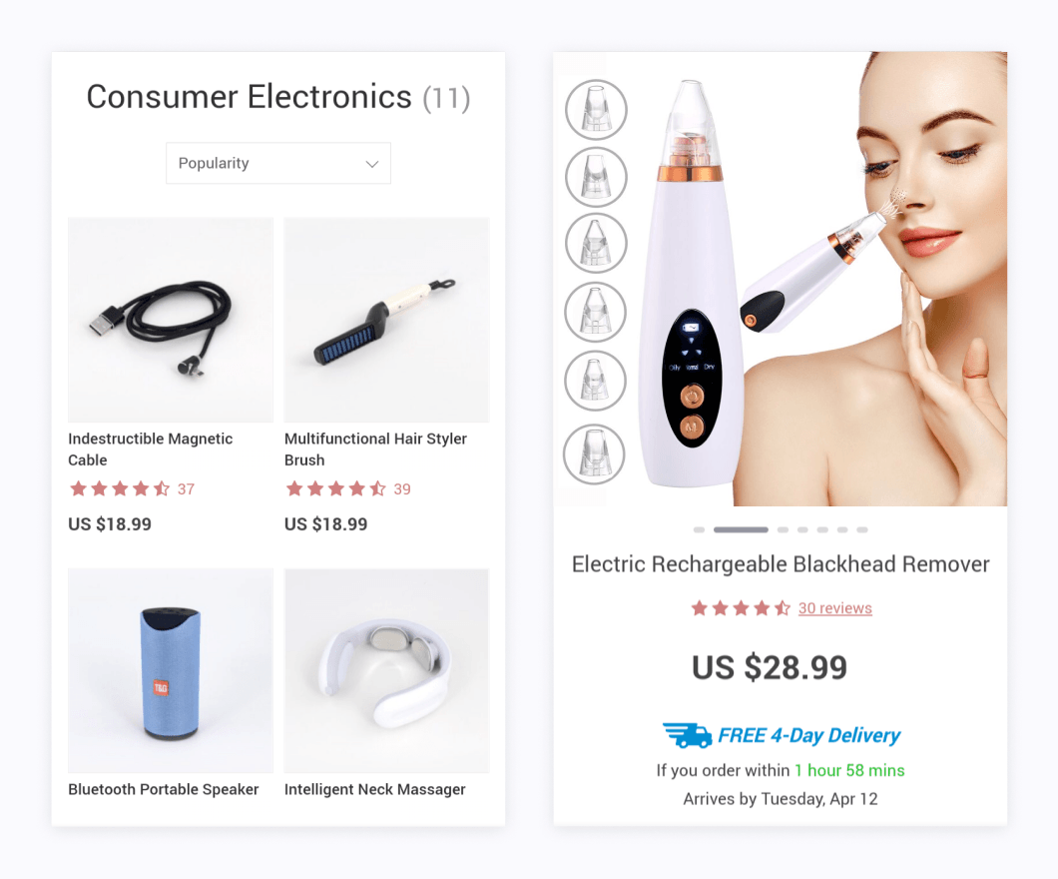This screenshot has width=1058, height=879.
Task: Select the active second carousel indicator
Action: (x=741, y=530)
